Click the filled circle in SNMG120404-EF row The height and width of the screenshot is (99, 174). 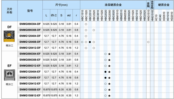pyautogui.click(x=105, y=72)
